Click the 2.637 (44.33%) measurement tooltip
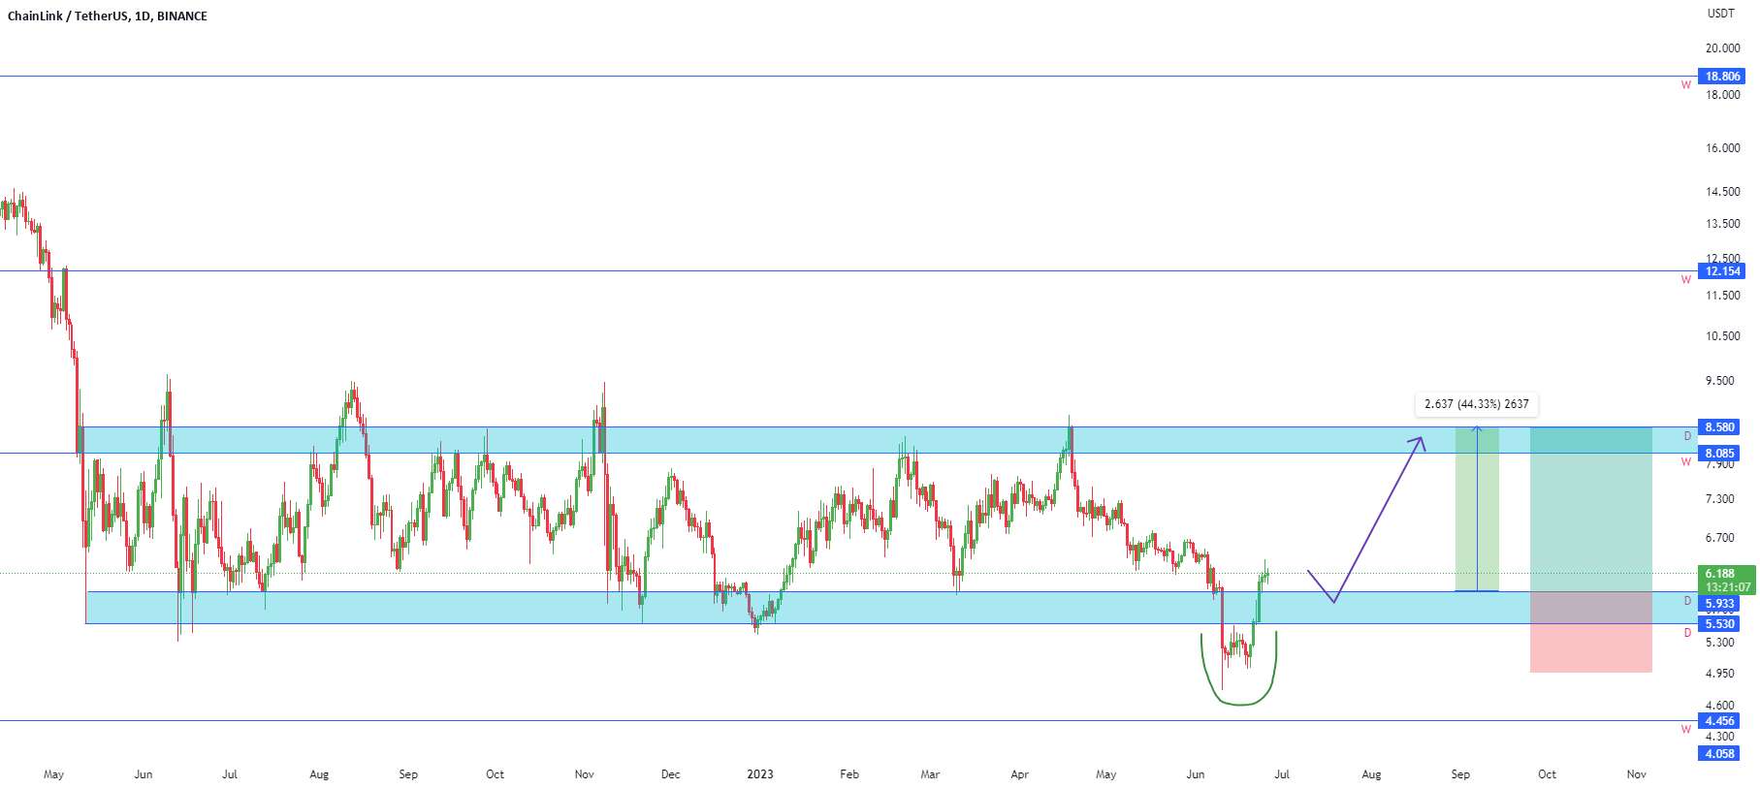The image size is (1760, 788). pos(1477,404)
